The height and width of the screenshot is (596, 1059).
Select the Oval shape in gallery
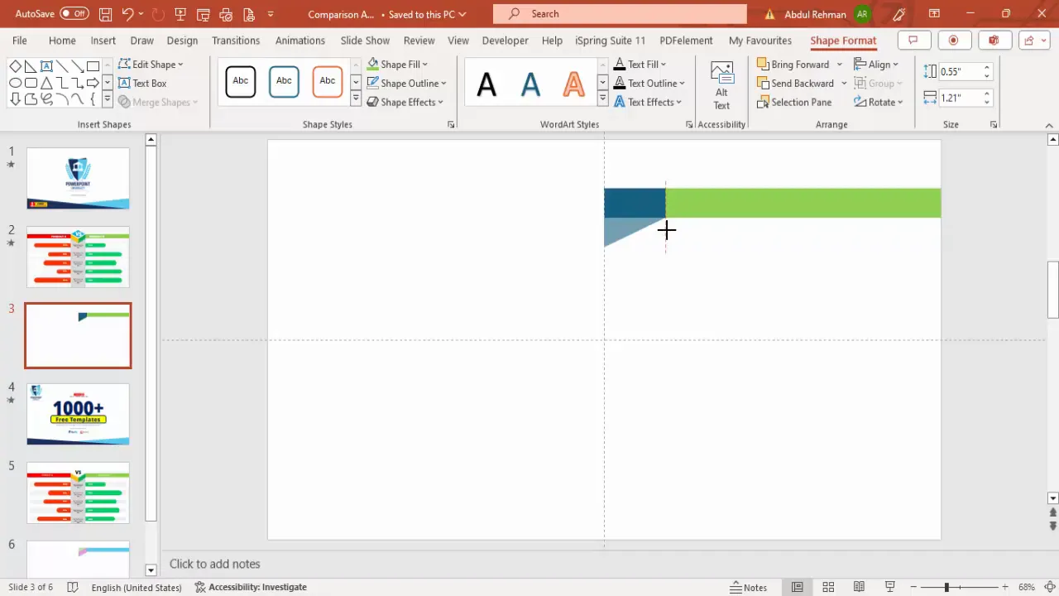point(15,83)
